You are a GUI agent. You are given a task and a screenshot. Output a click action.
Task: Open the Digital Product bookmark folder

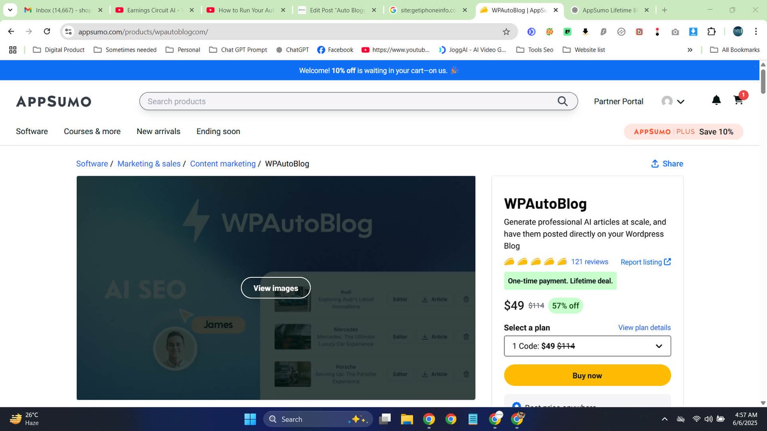coord(58,50)
